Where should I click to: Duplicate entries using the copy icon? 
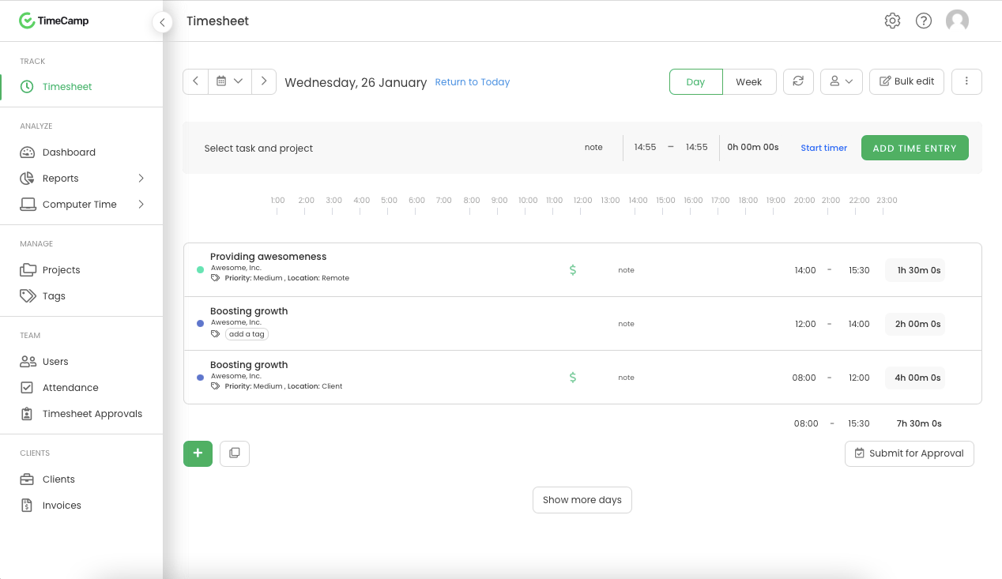click(x=234, y=453)
